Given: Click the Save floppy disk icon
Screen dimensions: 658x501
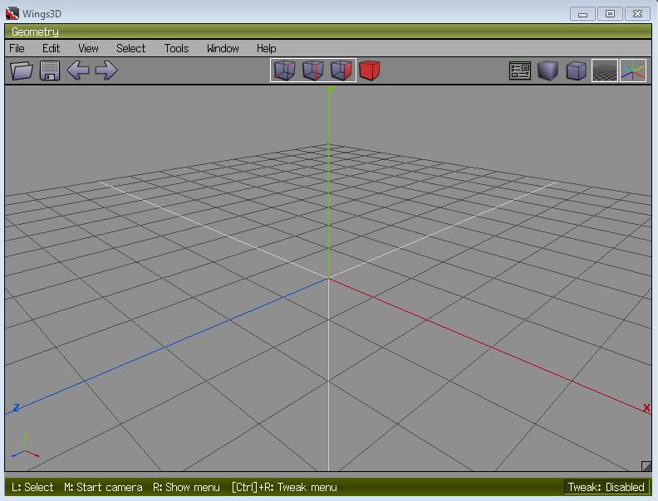Looking at the screenshot, I should click(x=50, y=71).
